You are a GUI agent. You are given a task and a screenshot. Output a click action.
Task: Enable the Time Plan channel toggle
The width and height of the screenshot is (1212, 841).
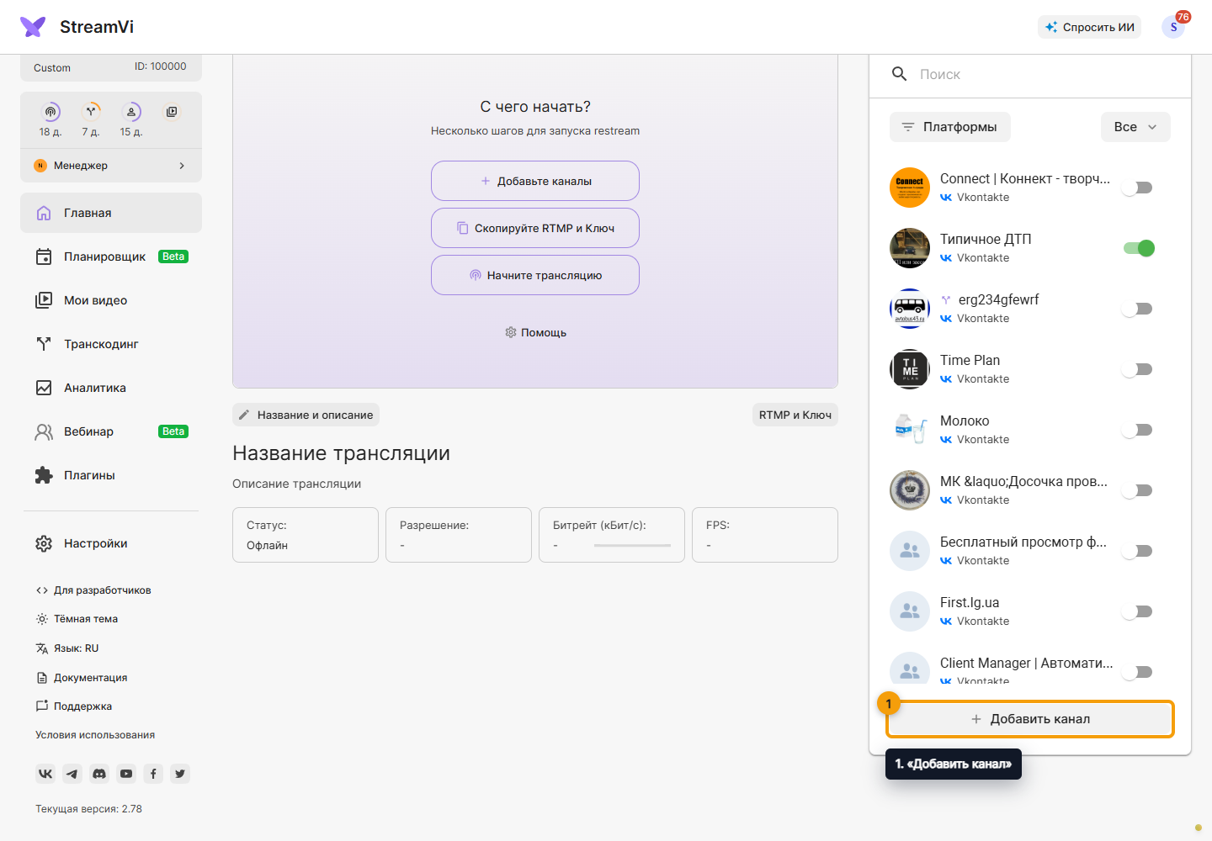(1138, 369)
